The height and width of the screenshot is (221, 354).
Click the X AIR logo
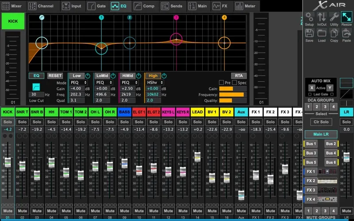point(329,5)
